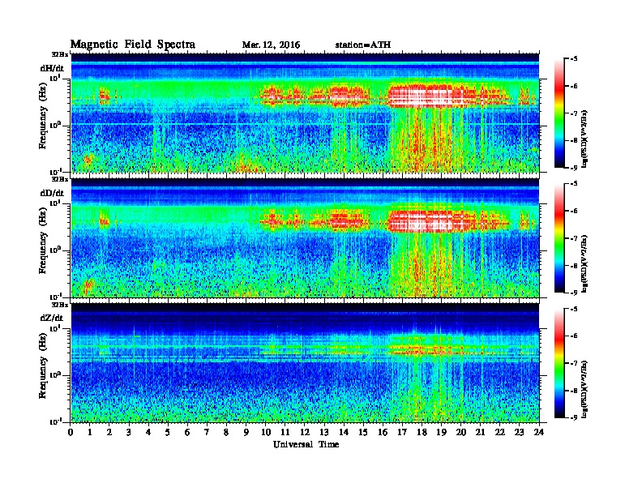Click the "-9" tick on the dH/dt color bar
Screen dimensions: 642x496
click(575, 168)
